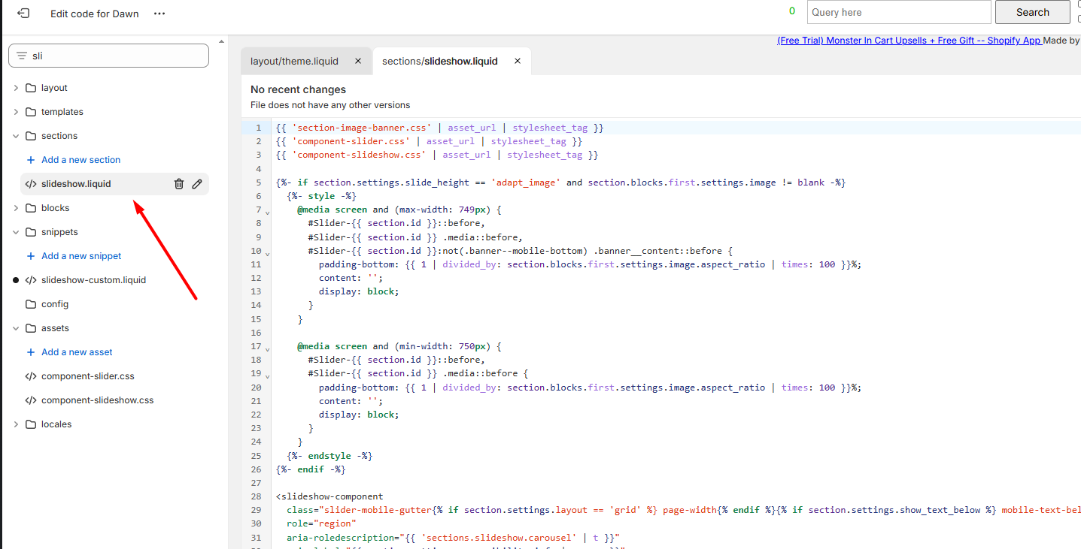Screen dimensions: 1081x549
Task: Click the file filter field containing sli
Action: tap(108, 56)
